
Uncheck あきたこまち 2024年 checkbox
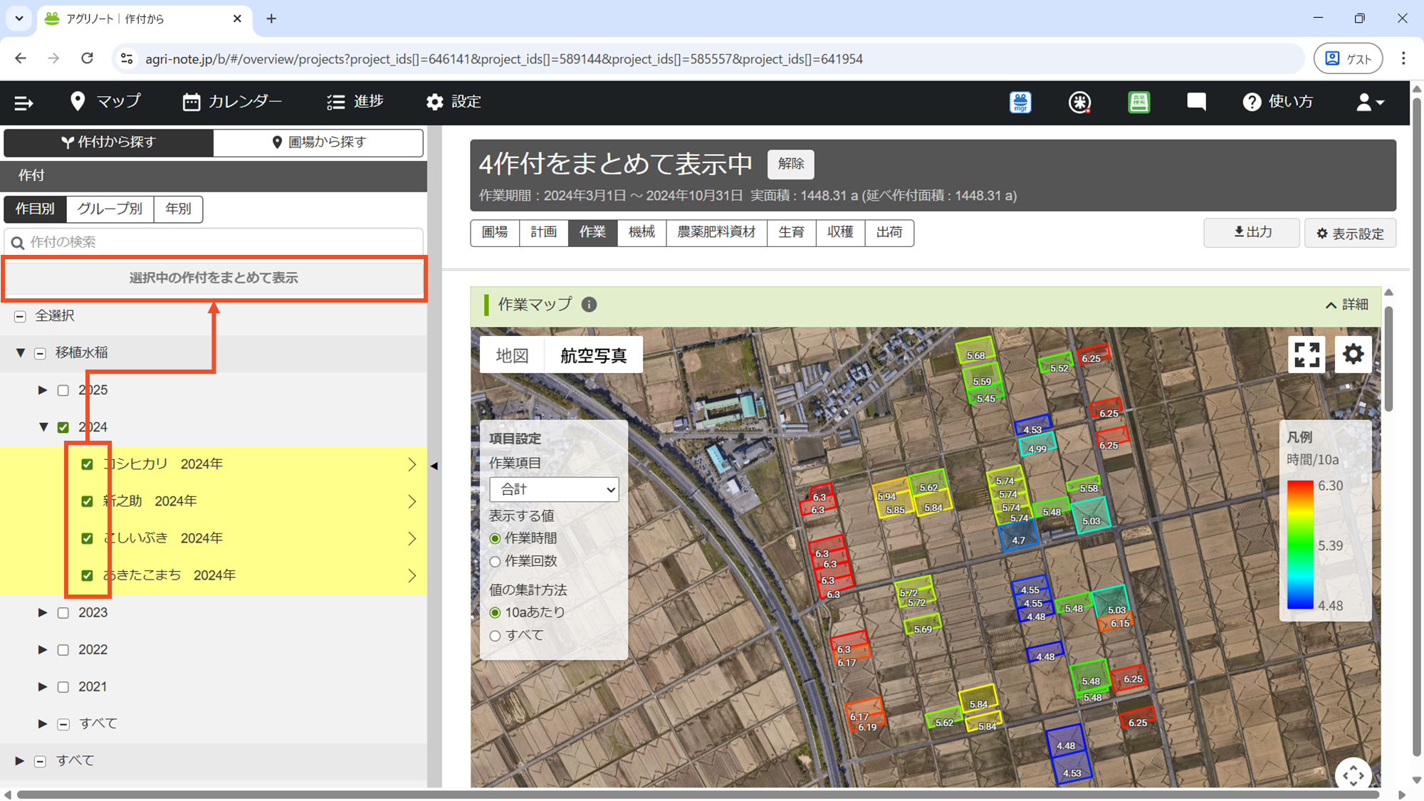pos(87,575)
